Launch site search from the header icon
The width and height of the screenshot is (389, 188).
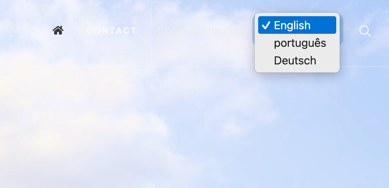[365, 31]
